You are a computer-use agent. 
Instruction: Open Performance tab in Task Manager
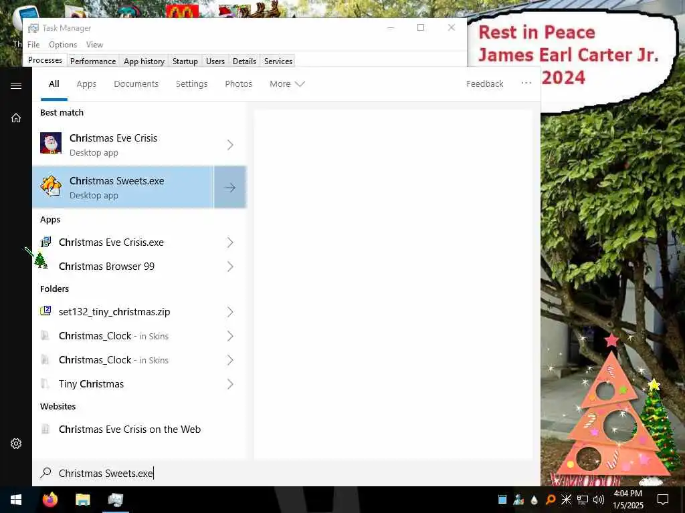[93, 61]
